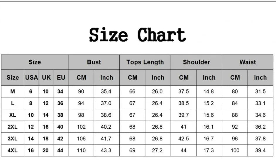
Task: Select the USA sub-header cell
Action: tap(31, 78)
